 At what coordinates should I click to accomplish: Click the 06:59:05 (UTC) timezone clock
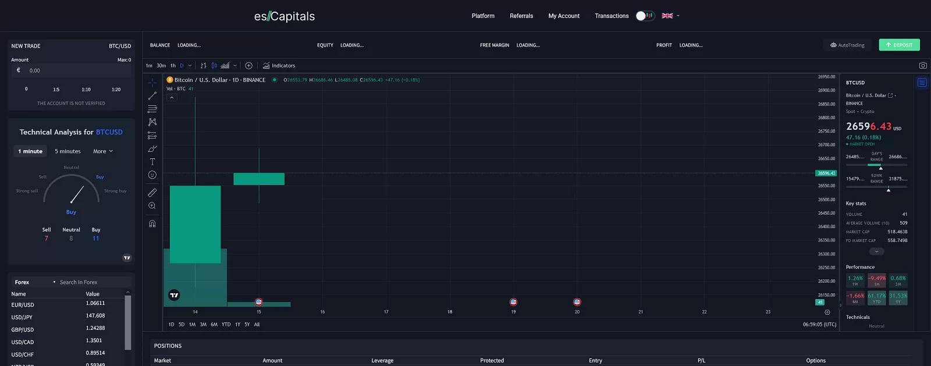[x=820, y=325]
